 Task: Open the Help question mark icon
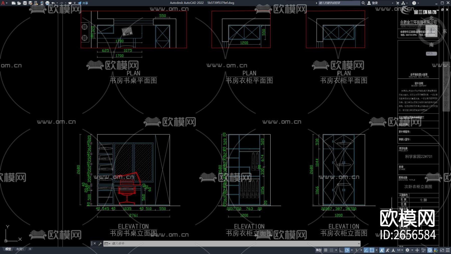coord(414,3)
